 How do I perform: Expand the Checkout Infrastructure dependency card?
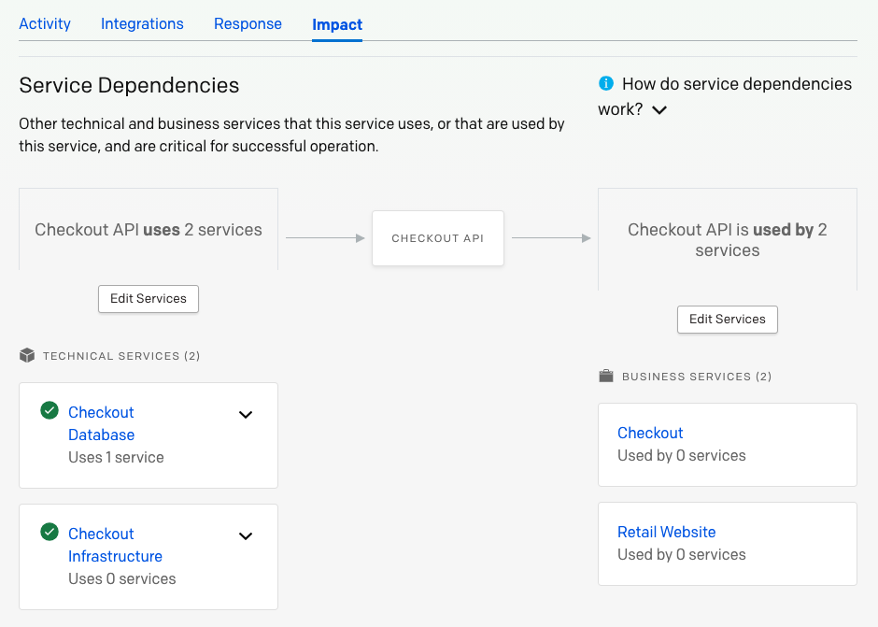[246, 535]
